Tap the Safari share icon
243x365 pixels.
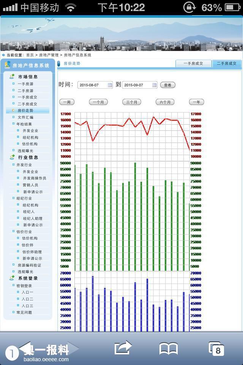123,348
